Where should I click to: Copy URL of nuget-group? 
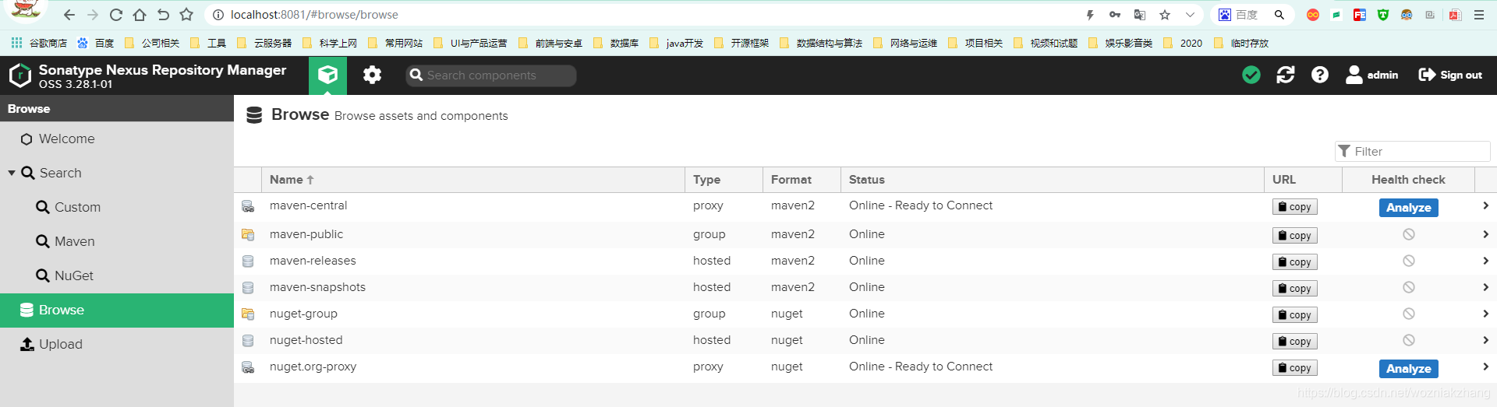(1295, 315)
